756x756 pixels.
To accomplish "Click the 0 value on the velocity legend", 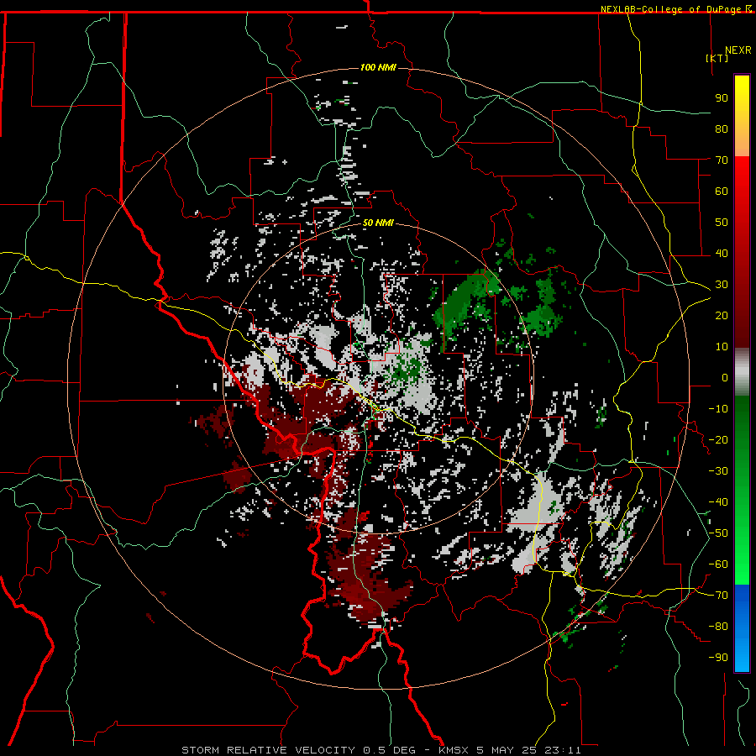I will (x=725, y=377).
